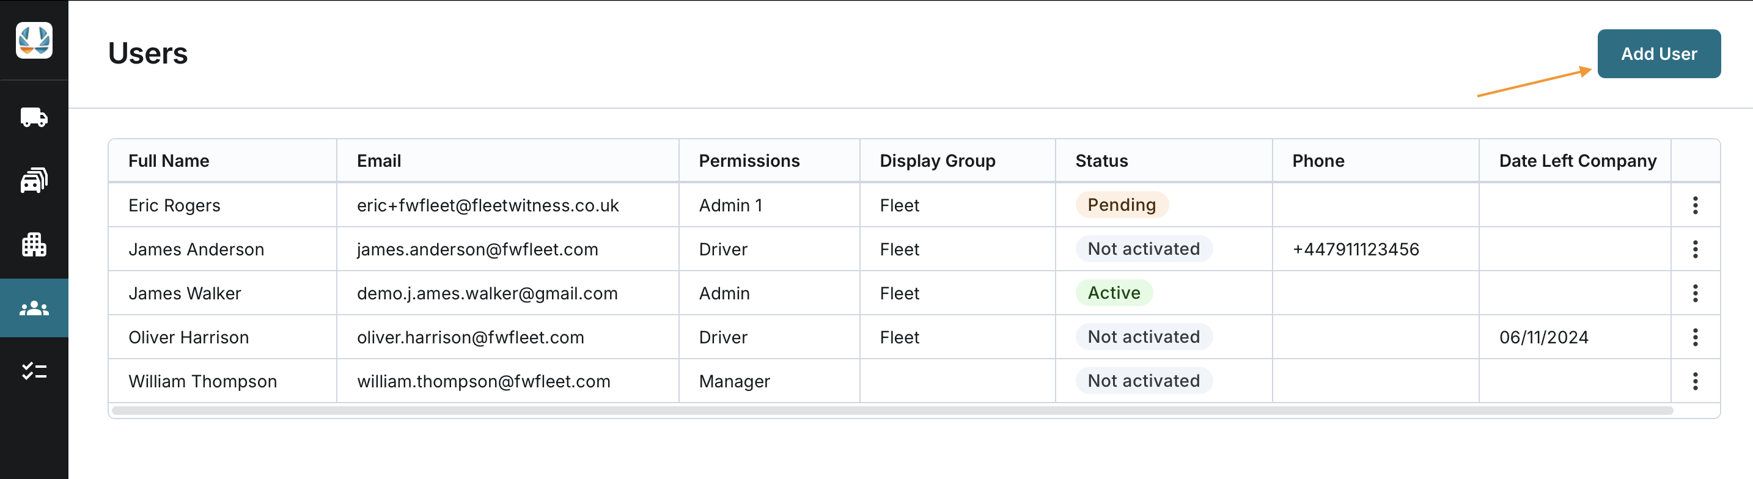Open the three-dot menu for William Thompson
The height and width of the screenshot is (479, 1753).
pos(1694,381)
